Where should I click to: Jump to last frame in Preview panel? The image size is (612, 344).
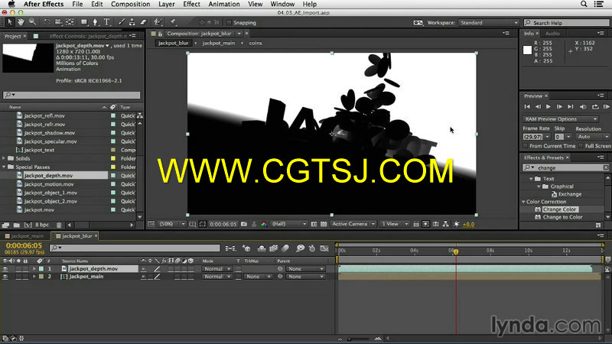coord(570,106)
